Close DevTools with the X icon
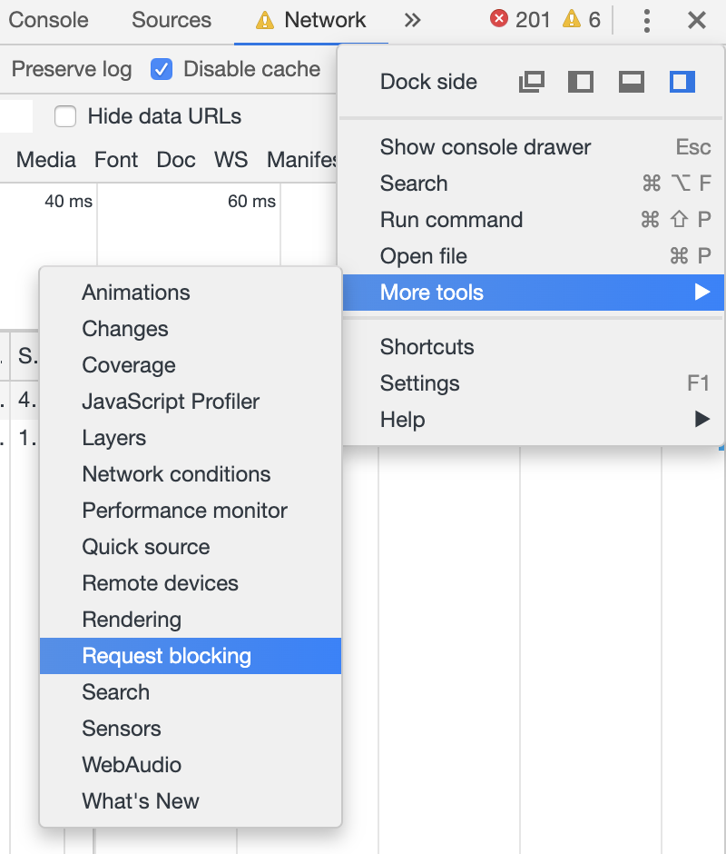The width and height of the screenshot is (726, 854). tap(697, 20)
